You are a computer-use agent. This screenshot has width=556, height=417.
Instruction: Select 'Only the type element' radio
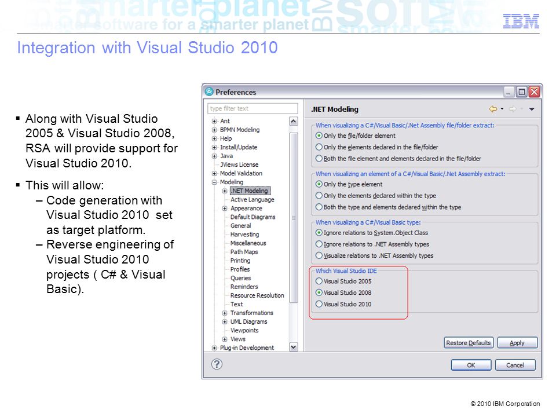tap(349, 184)
